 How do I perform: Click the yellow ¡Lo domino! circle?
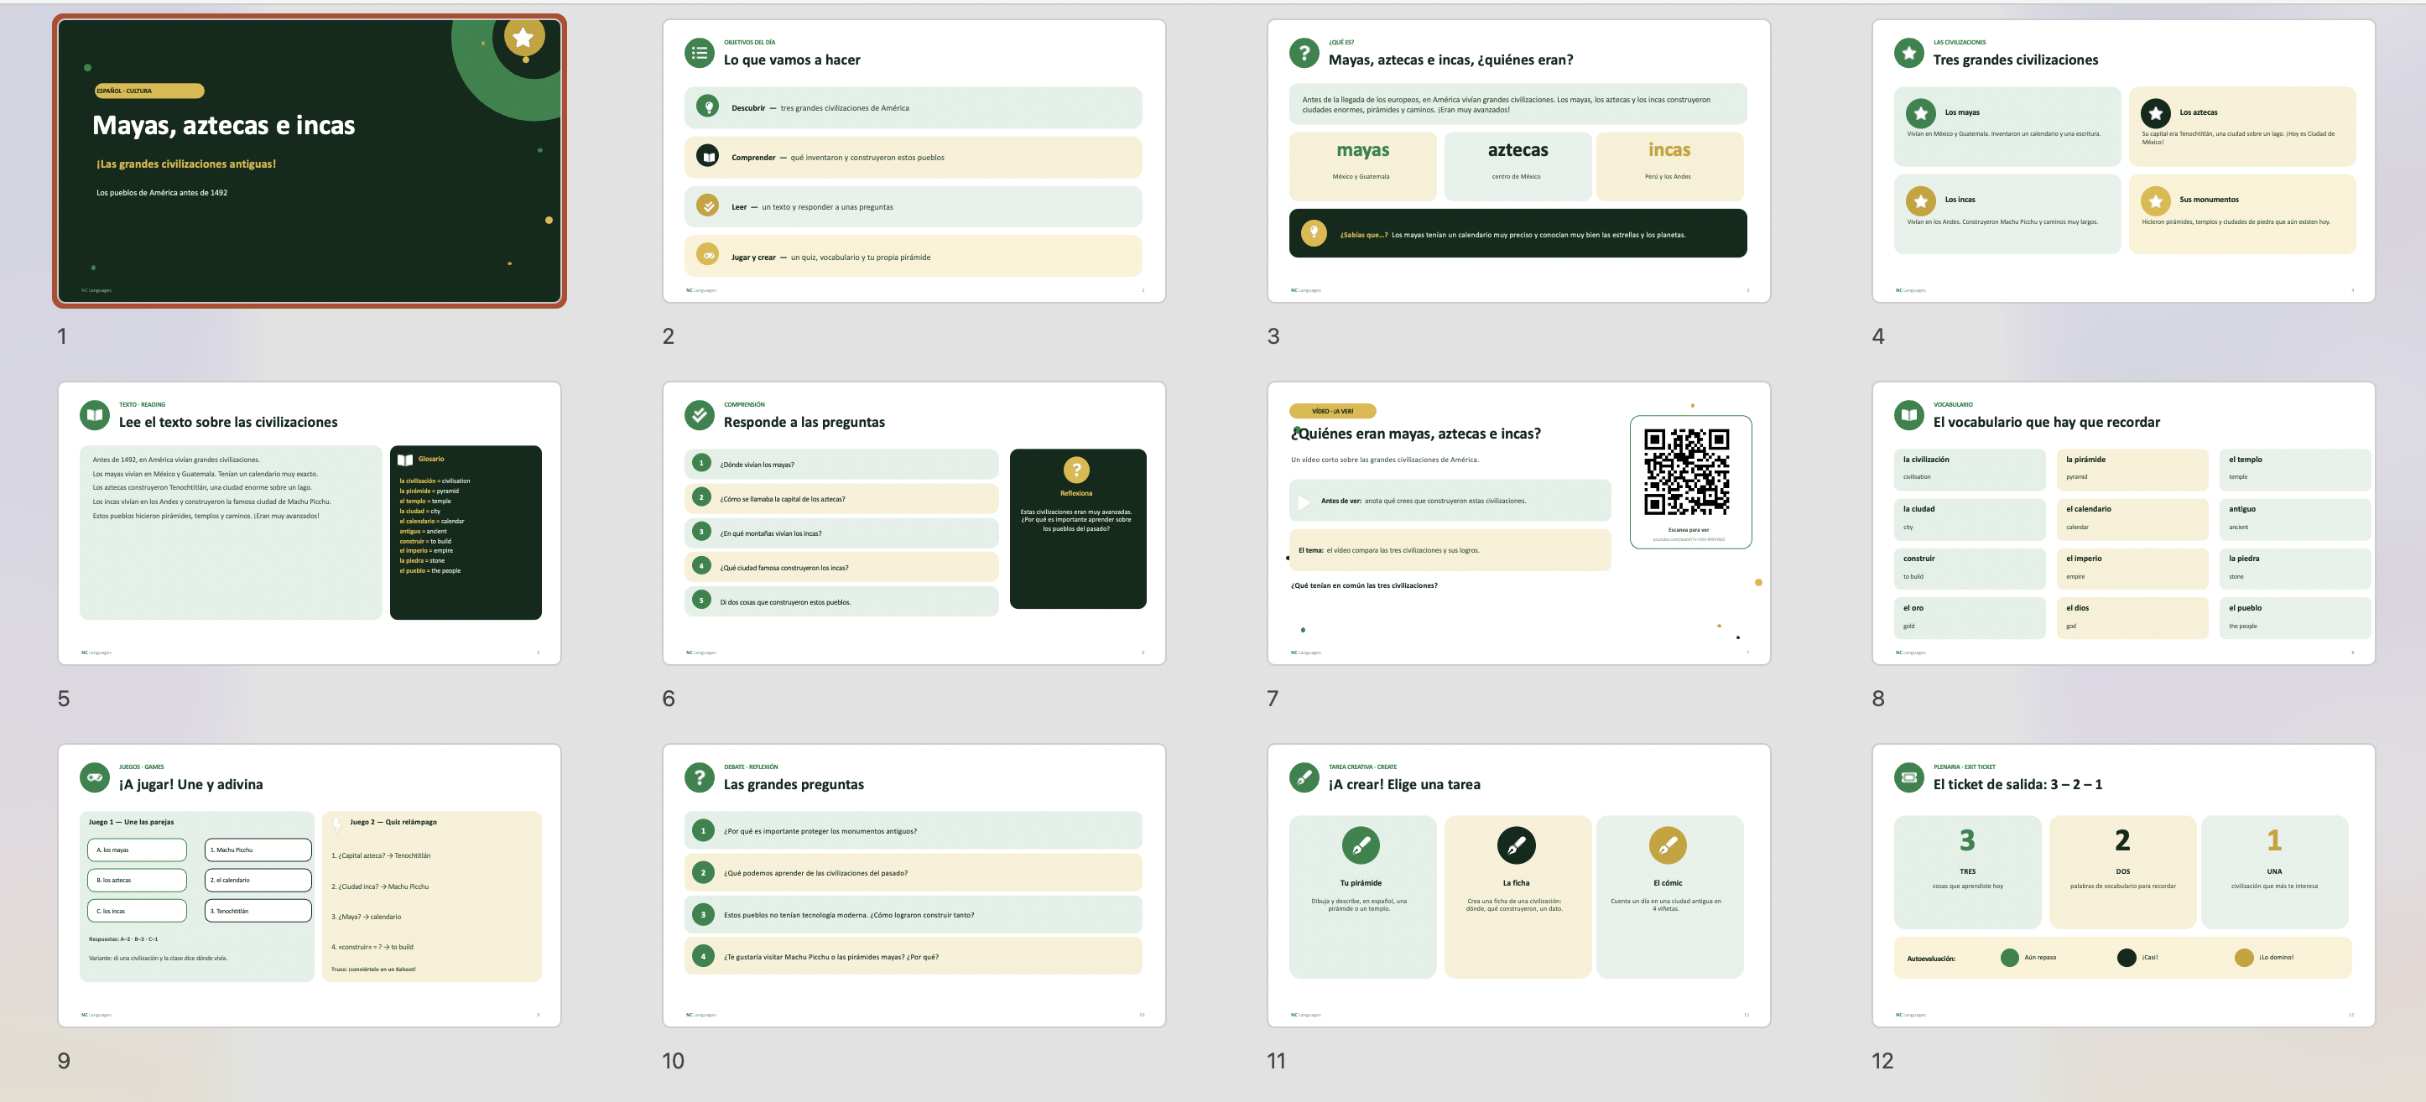tap(2244, 958)
